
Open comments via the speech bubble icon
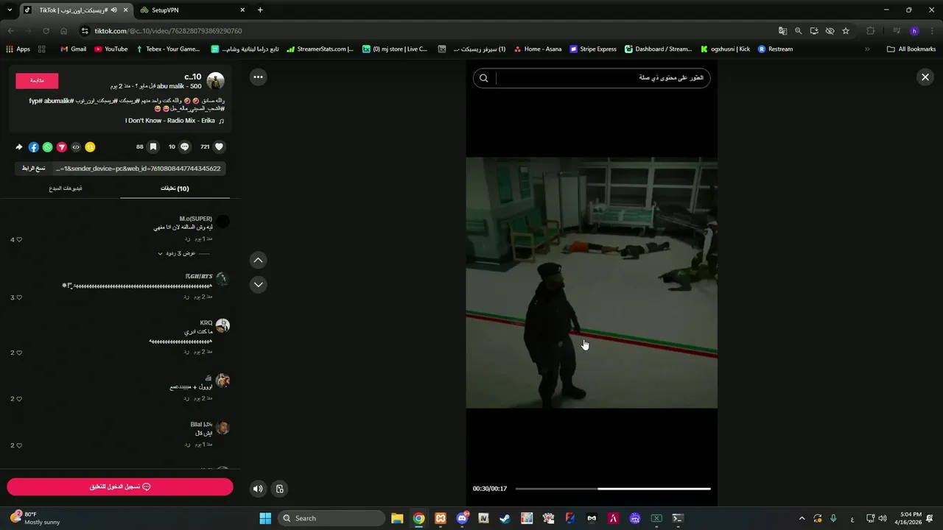coord(184,146)
